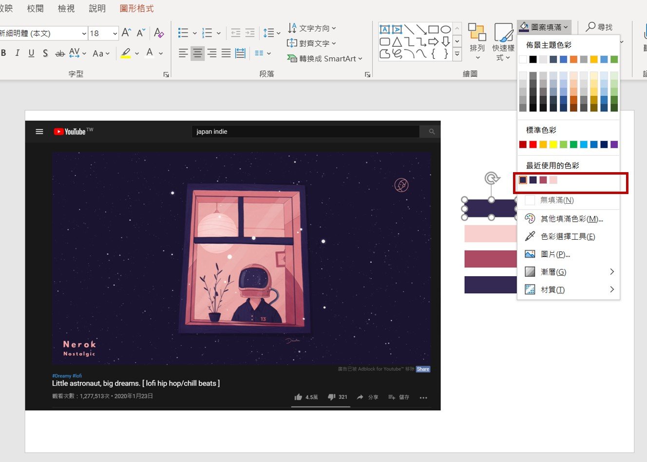The width and height of the screenshot is (647, 462).
Task: Increase list indent level
Action: 250,33
